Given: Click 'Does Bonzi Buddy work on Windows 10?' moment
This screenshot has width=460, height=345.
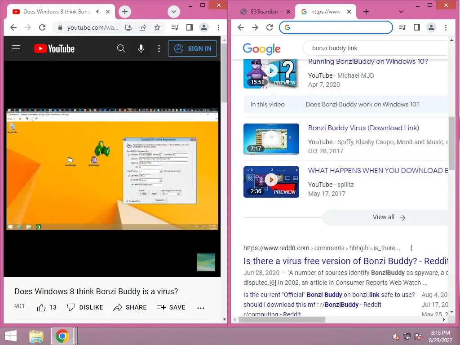Looking at the screenshot, I should (363, 104).
